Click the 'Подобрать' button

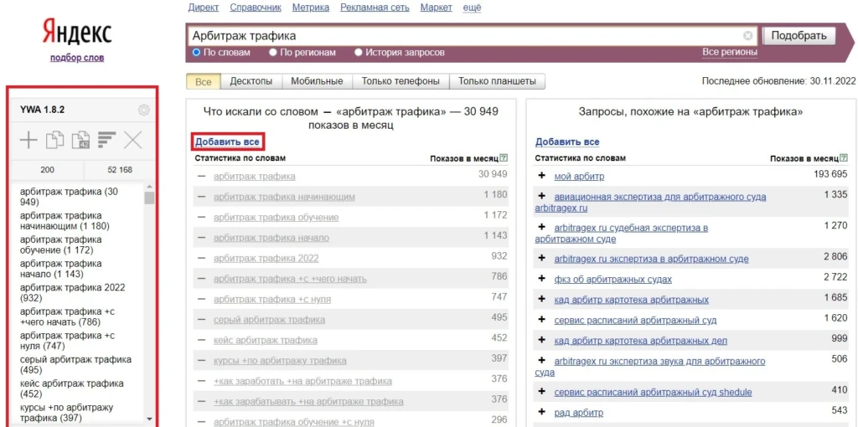point(799,36)
